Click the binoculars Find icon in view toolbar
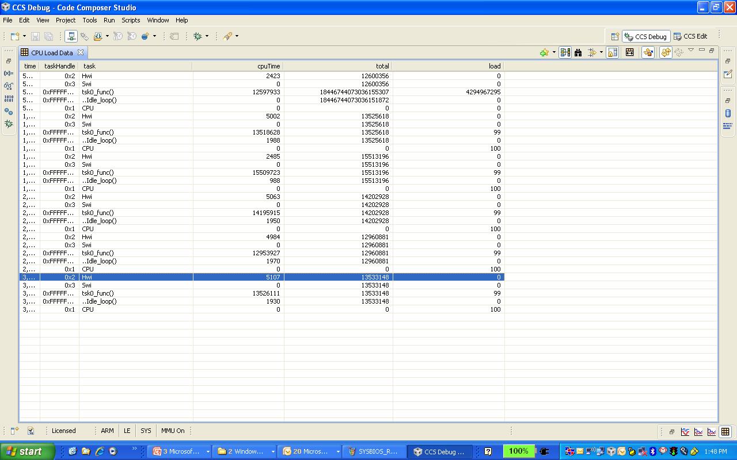 578,52
